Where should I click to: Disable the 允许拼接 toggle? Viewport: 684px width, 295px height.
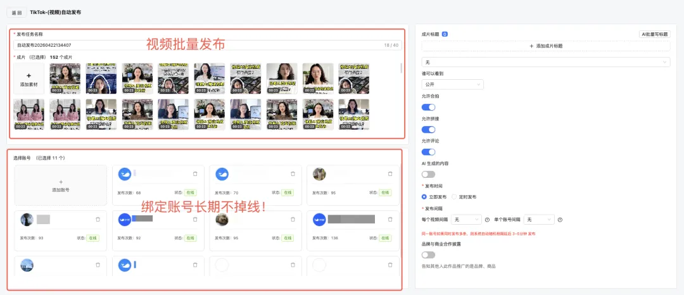pyautogui.click(x=428, y=129)
